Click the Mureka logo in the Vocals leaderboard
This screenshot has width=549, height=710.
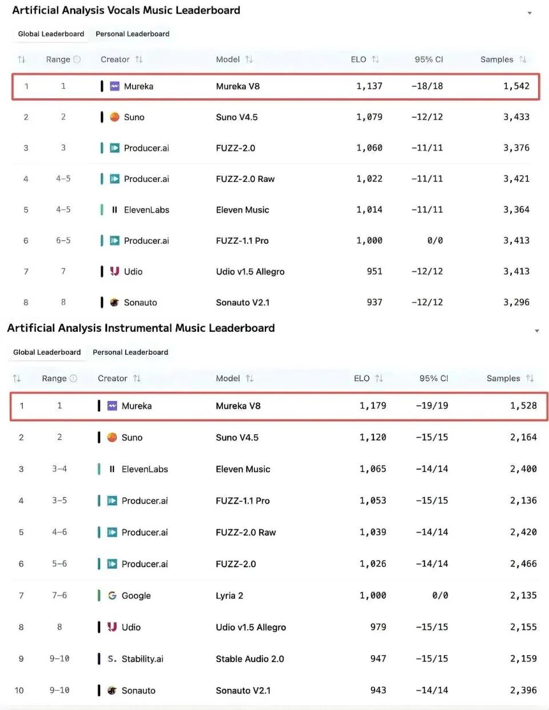click(x=114, y=86)
